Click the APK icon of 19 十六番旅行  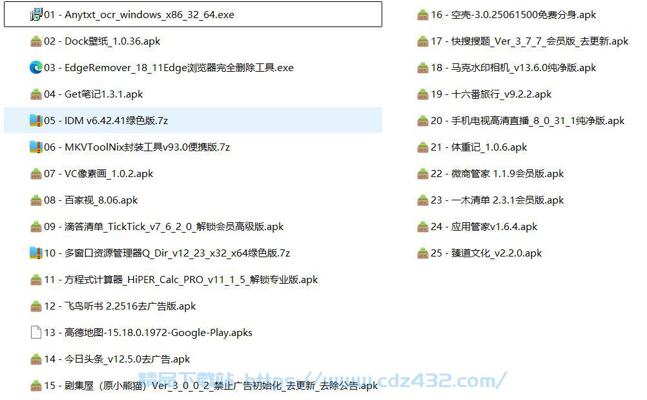[423, 94]
